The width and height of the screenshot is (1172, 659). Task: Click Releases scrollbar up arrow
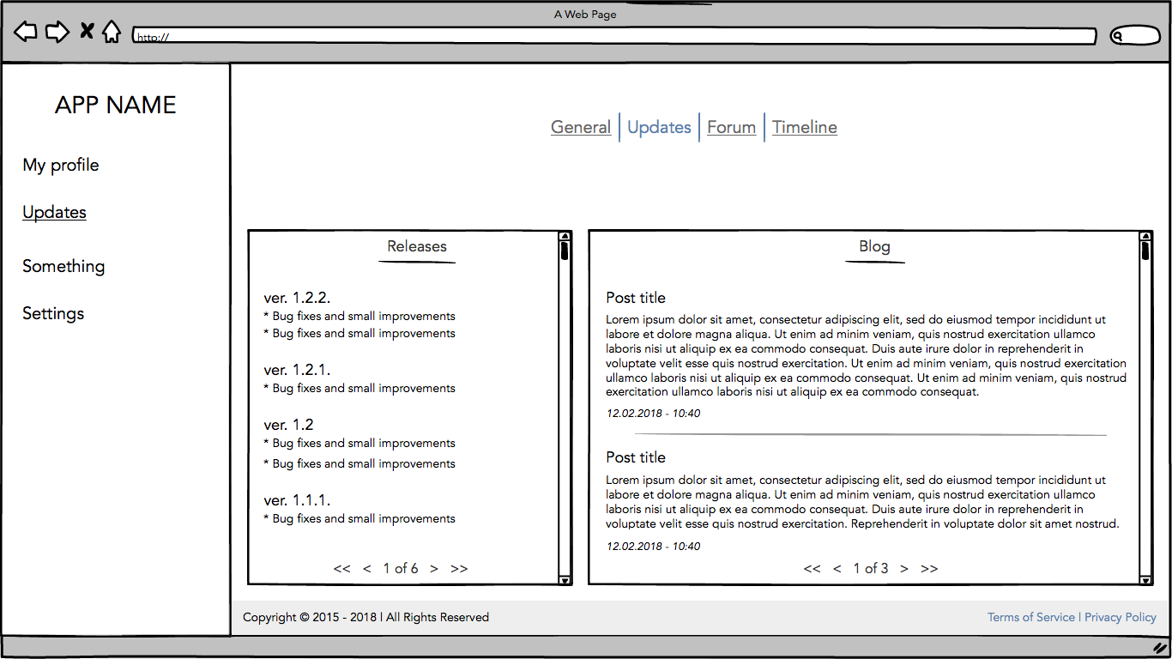[565, 236]
